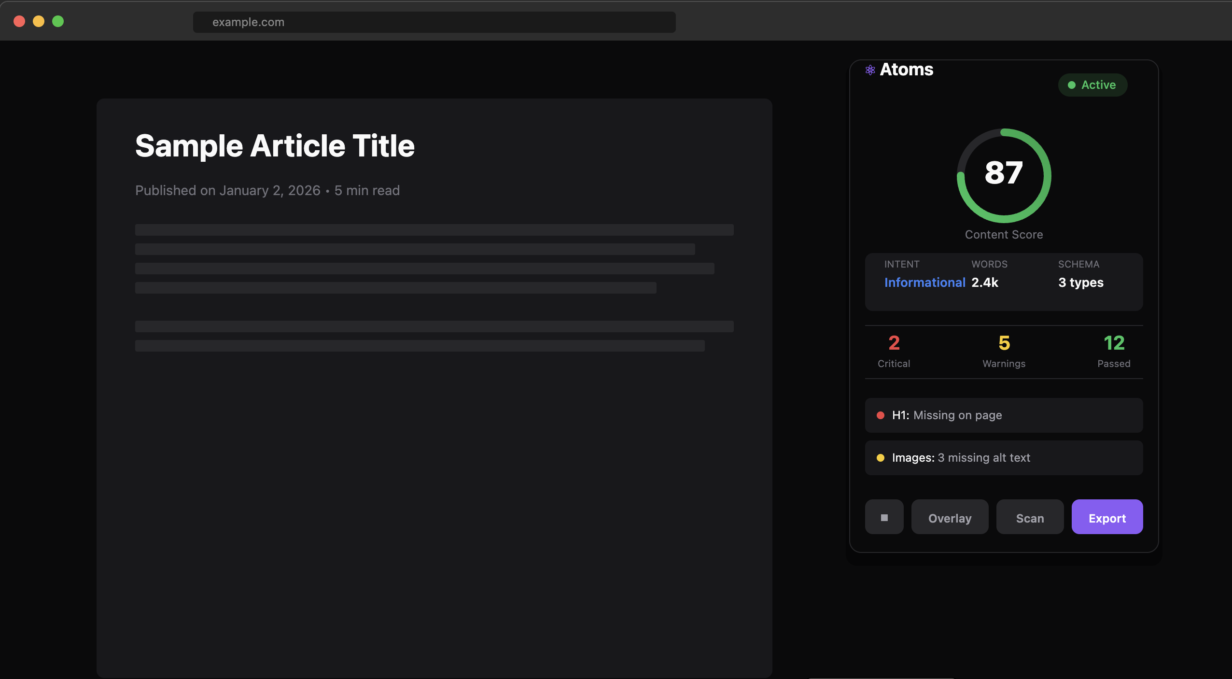Click the Export button
Viewport: 1232px width, 679px height.
tap(1106, 517)
